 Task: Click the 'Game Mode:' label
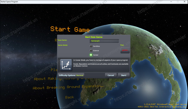(63, 45)
